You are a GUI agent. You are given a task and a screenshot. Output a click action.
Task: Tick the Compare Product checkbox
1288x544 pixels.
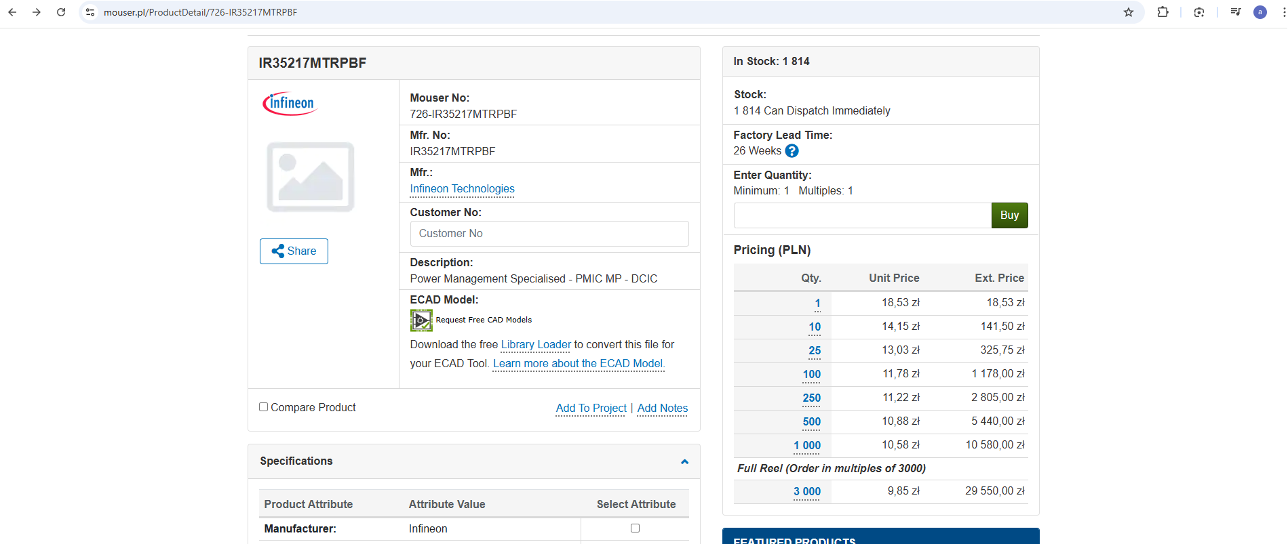pos(264,407)
